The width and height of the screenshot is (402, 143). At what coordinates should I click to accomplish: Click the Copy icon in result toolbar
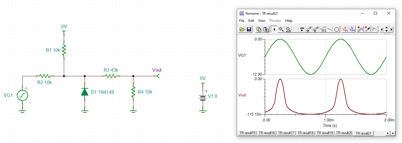[259, 29]
